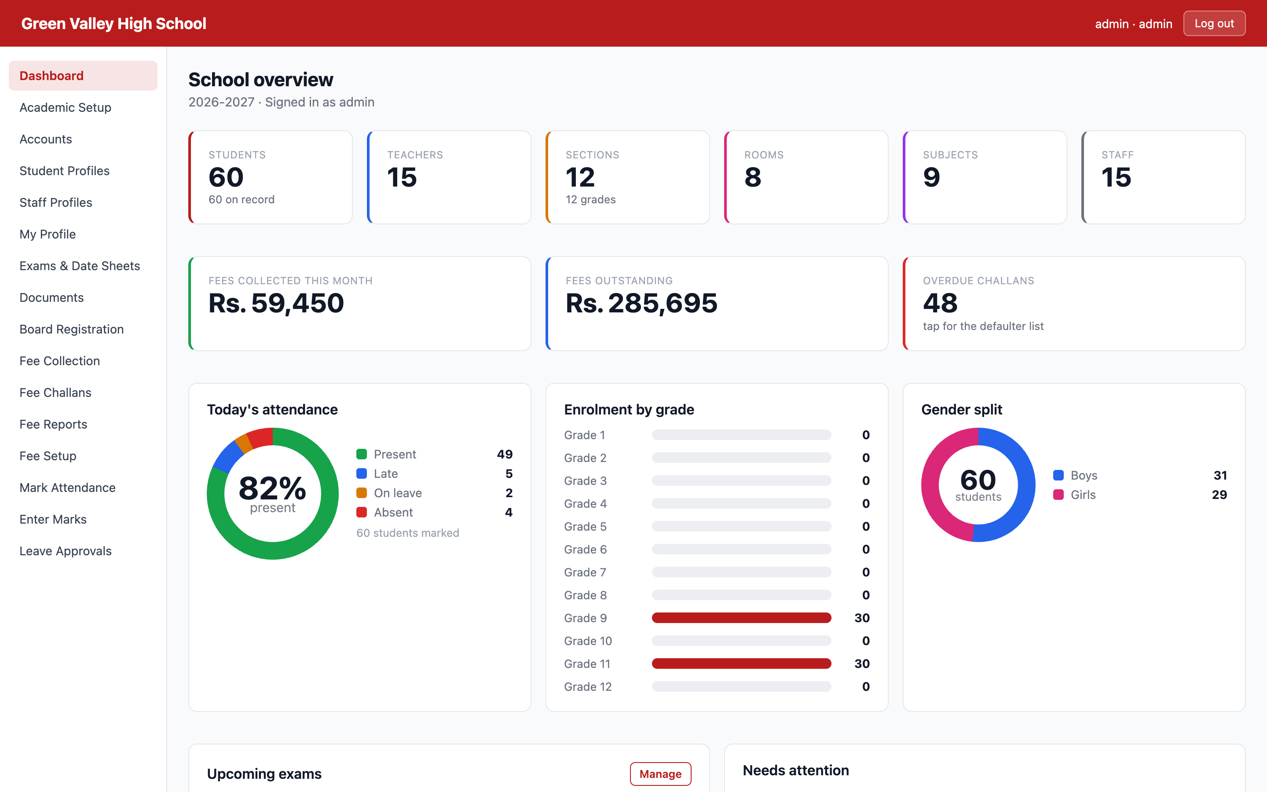Select the Girls pink legend swatch
This screenshot has height=792, width=1267.
[1058, 495]
